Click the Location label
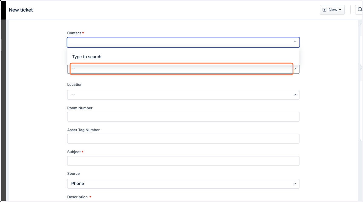The image size is (363, 202). tap(75, 84)
